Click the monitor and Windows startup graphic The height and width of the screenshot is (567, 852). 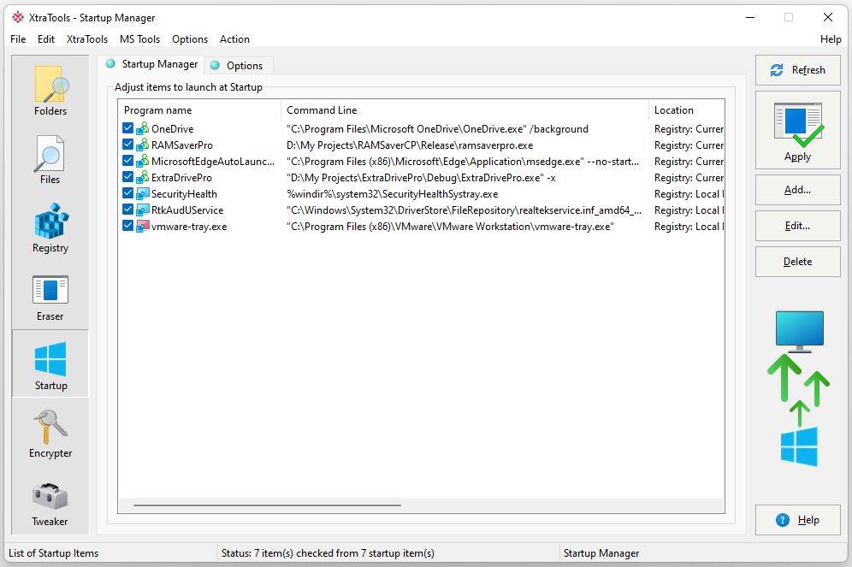click(798, 388)
